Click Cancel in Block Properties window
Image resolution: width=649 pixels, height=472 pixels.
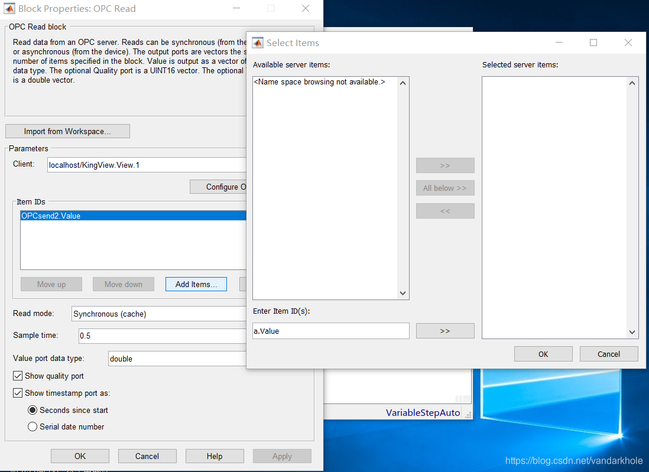click(147, 456)
